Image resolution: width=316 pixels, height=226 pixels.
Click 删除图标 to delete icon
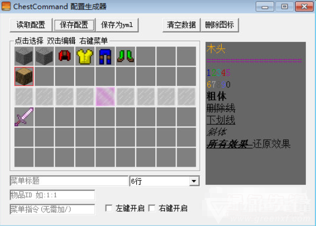pos(220,25)
